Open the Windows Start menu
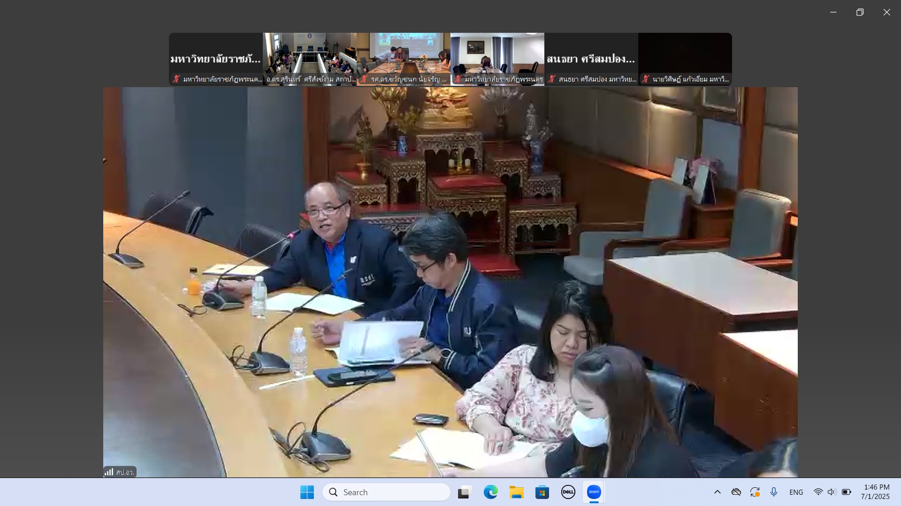 pos(307,492)
